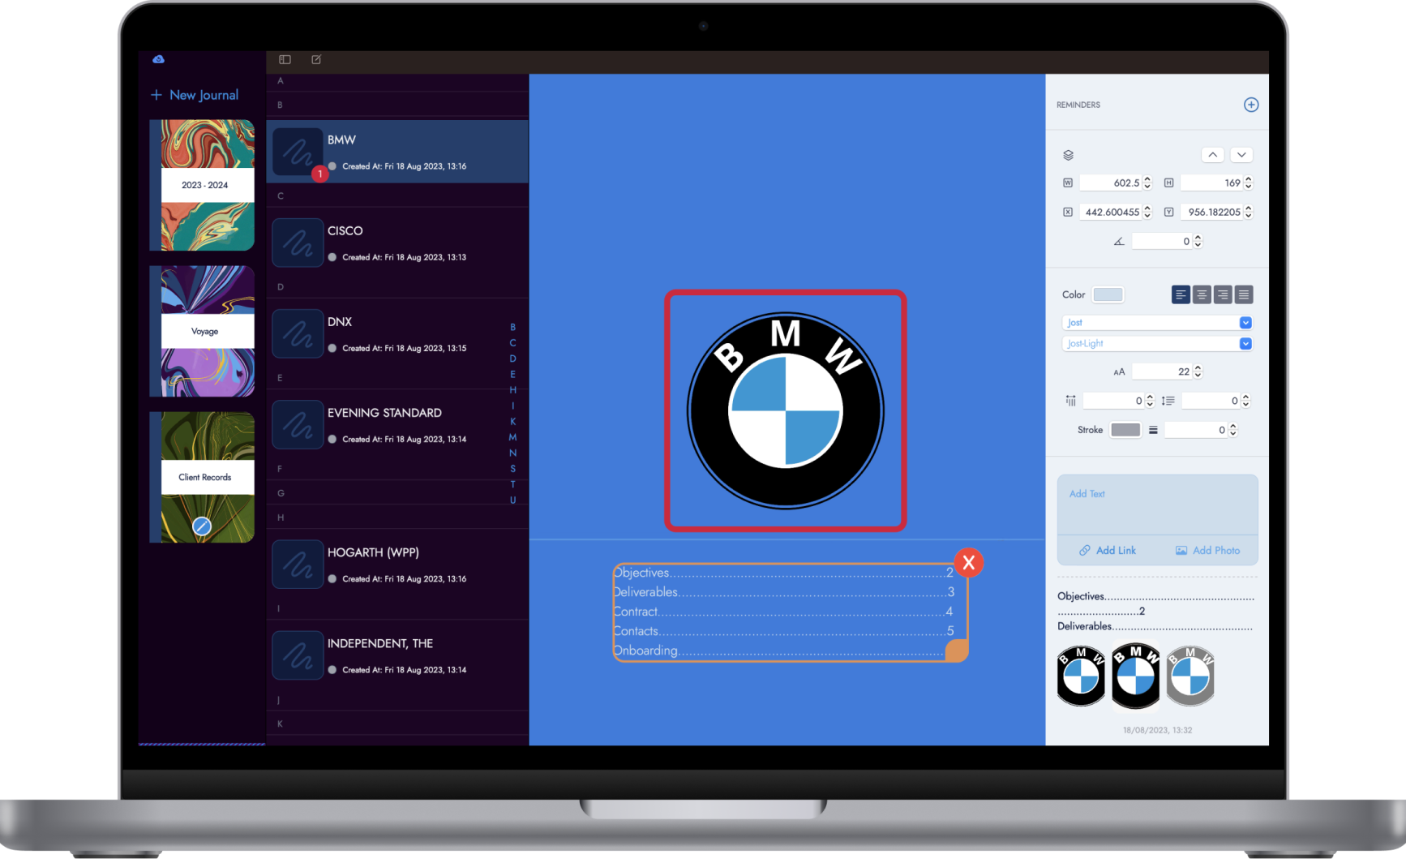Screen dimensions: 1406x859
Task: Open the text Color swatch
Action: [1108, 294]
